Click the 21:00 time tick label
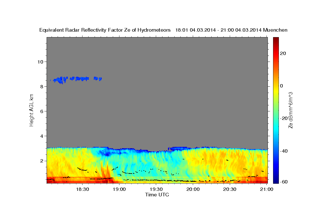 click(266, 189)
